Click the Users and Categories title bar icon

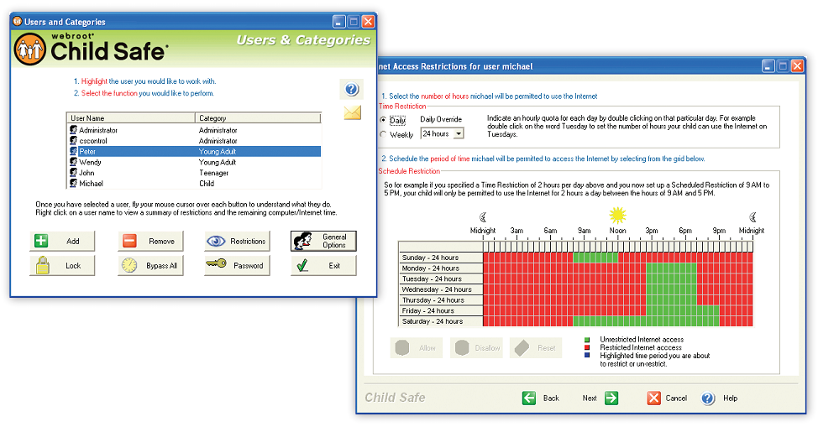point(17,21)
